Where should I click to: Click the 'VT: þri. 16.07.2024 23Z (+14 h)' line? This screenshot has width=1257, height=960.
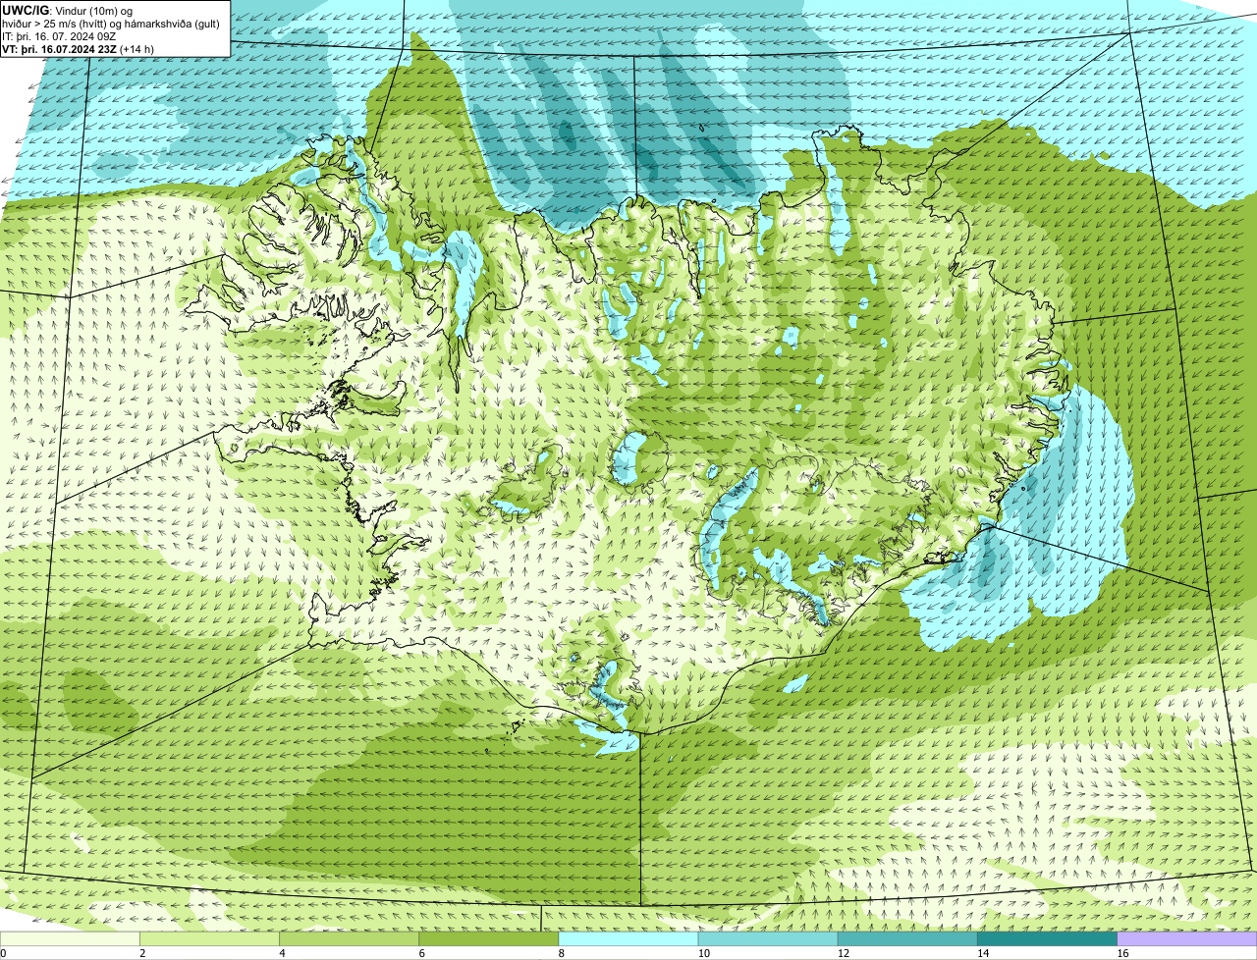coord(79,49)
